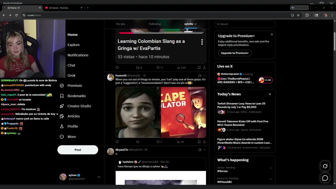The height and width of the screenshot is (189, 336).
Task: Open options for #Verzuz trend
Action: click(271, 168)
